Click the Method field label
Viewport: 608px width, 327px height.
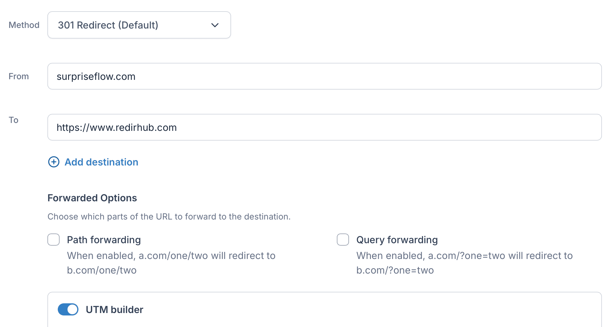(24, 25)
